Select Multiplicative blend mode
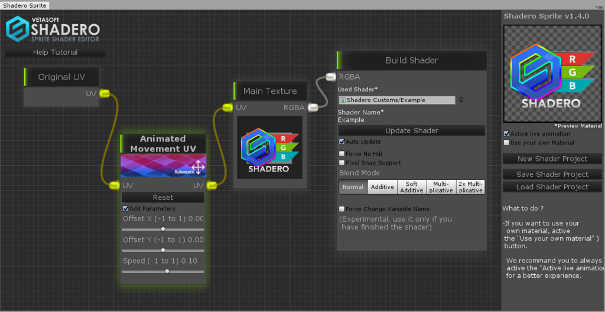The height and width of the screenshot is (312, 605). tap(441, 187)
